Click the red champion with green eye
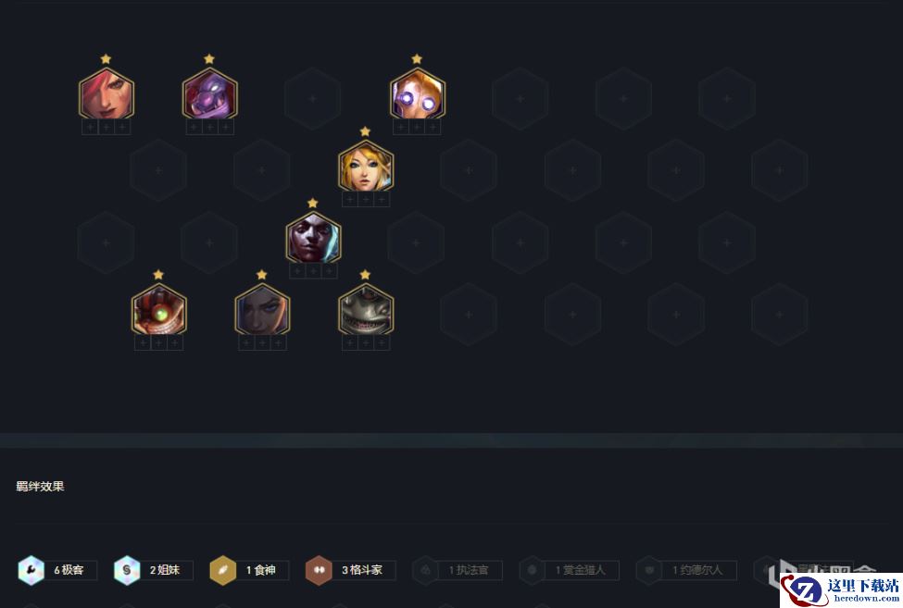Viewport: 903px width, 608px height. coord(159,309)
